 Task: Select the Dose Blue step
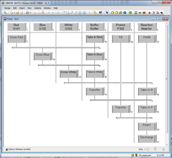43,56
